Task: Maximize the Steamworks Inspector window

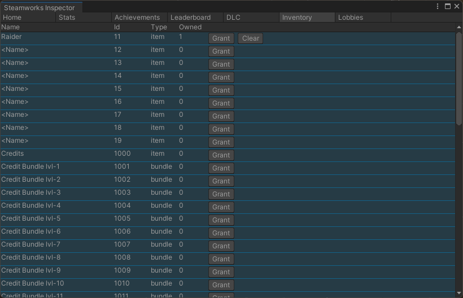Action: click(448, 6)
